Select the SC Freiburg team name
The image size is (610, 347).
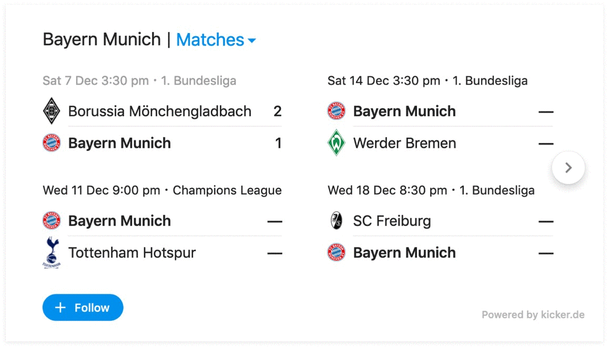click(392, 221)
